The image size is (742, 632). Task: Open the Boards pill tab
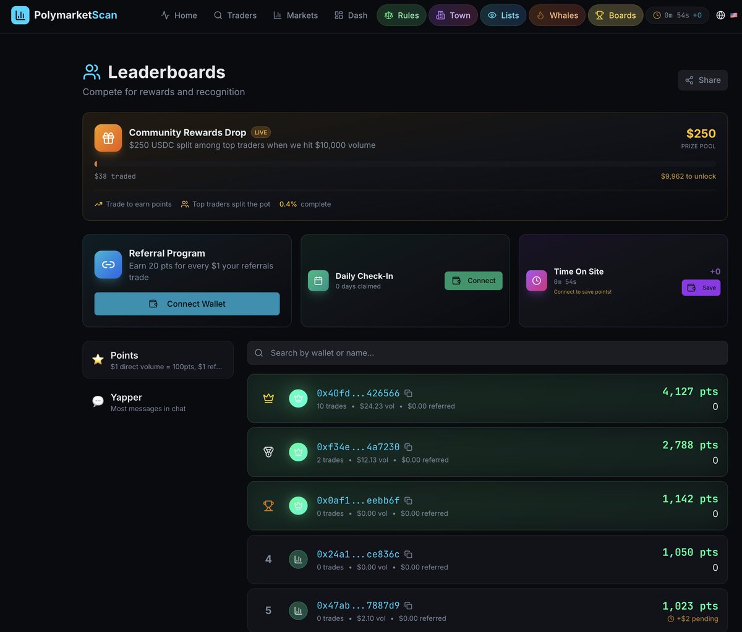[615, 15]
